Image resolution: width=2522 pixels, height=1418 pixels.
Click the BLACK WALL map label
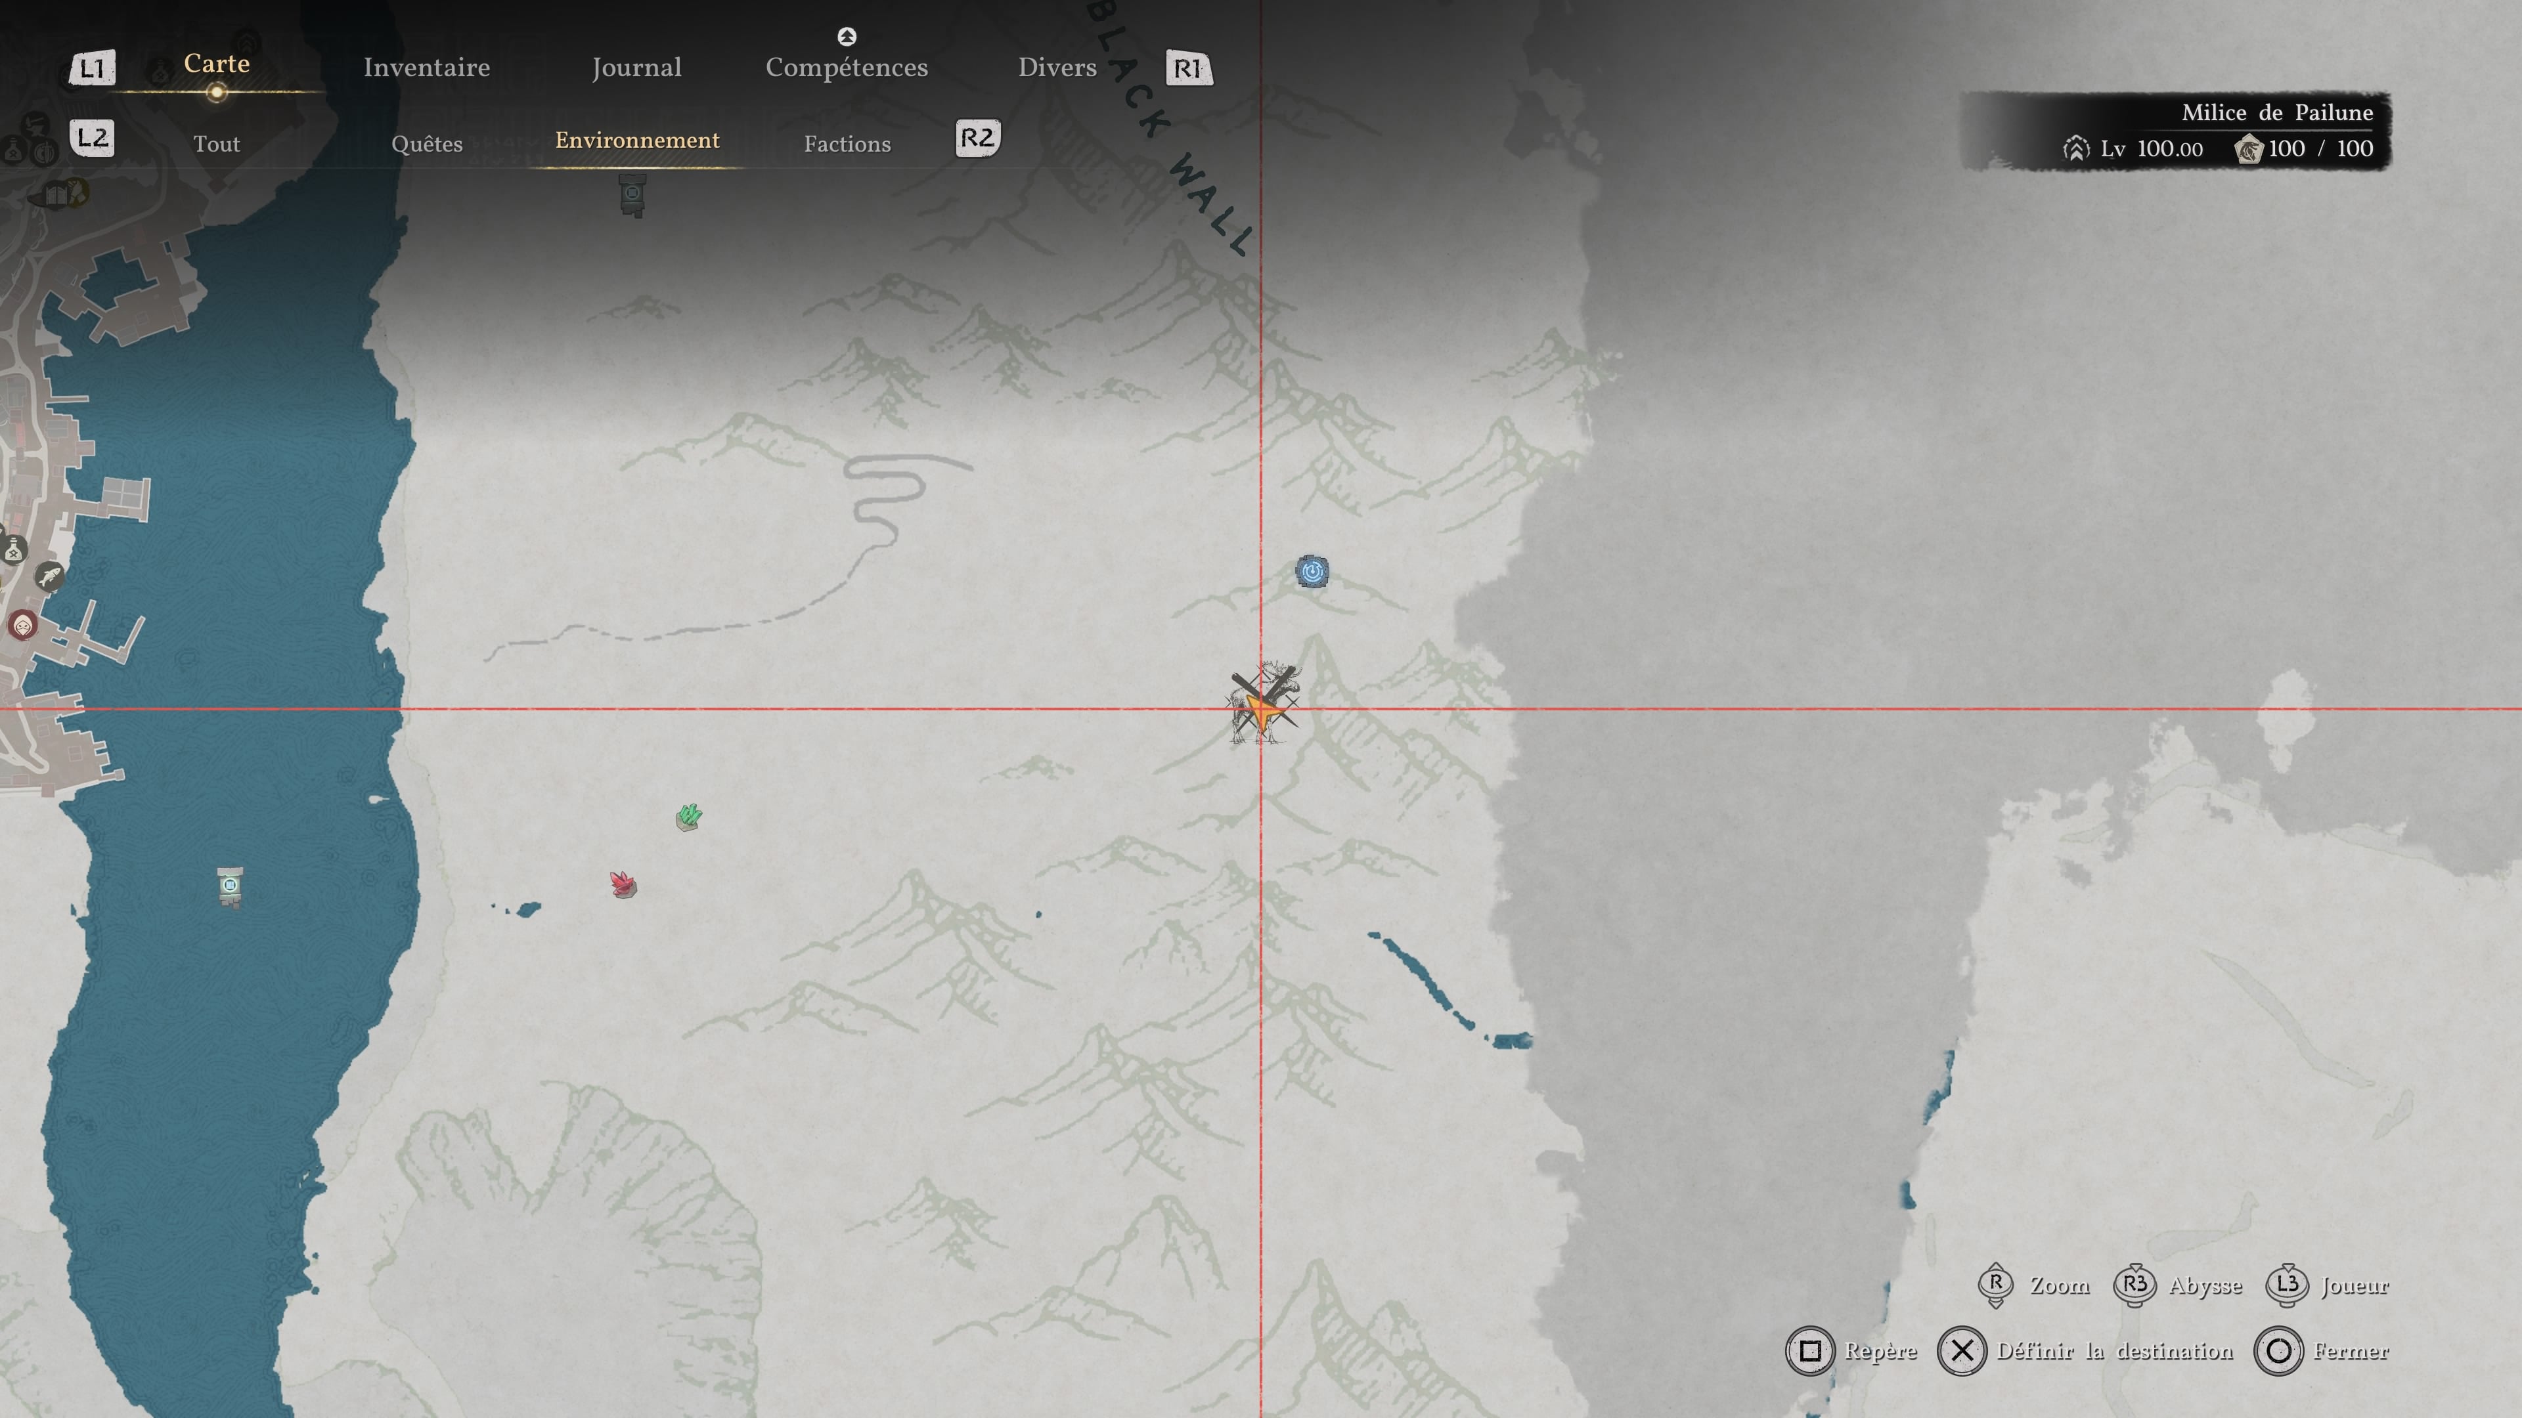1171,128
